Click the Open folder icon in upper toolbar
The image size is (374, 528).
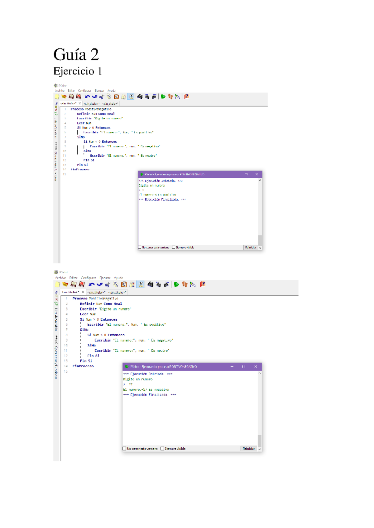click(64, 97)
